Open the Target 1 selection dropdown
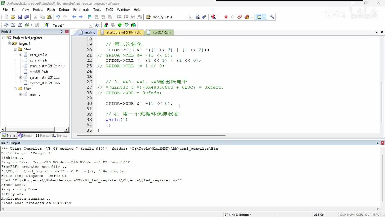The width and height of the screenshot is (385, 217). pos(91,25)
